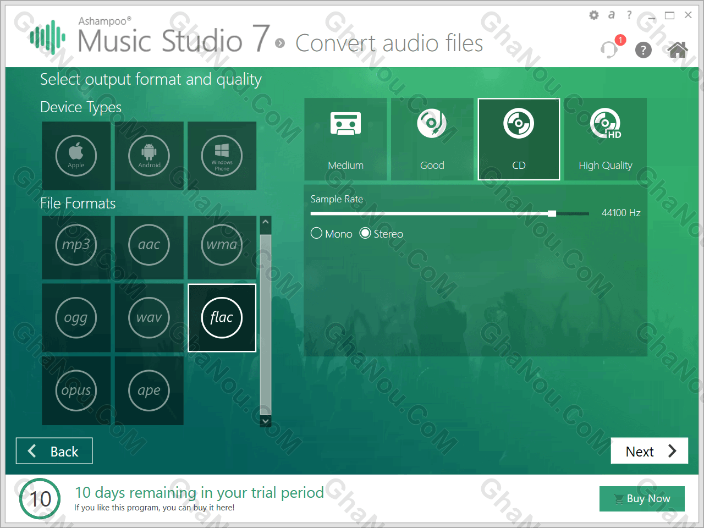This screenshot has width=704, height=528.
Task: Click the 10 days trial counter circle
Action: click(40, 499)
